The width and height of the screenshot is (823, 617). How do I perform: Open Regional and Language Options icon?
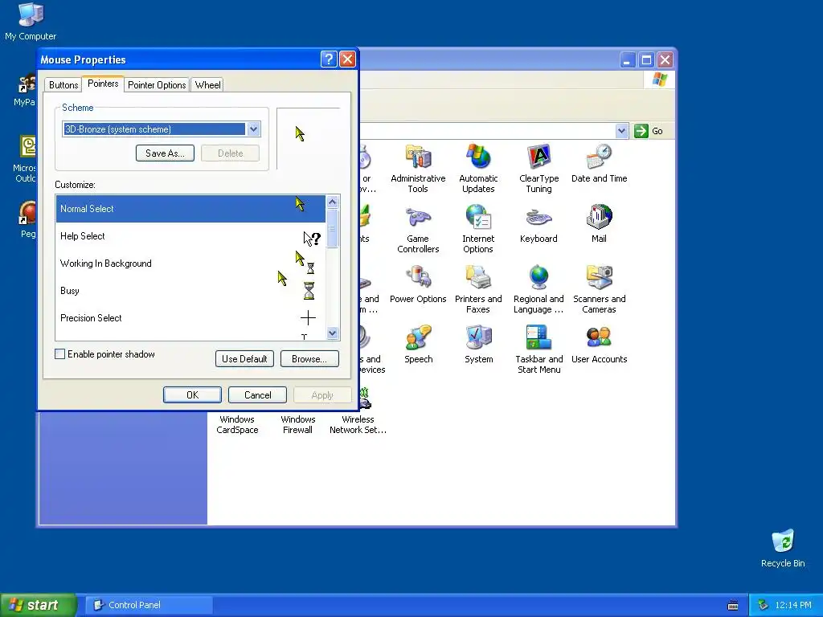[x=538, y=289]
